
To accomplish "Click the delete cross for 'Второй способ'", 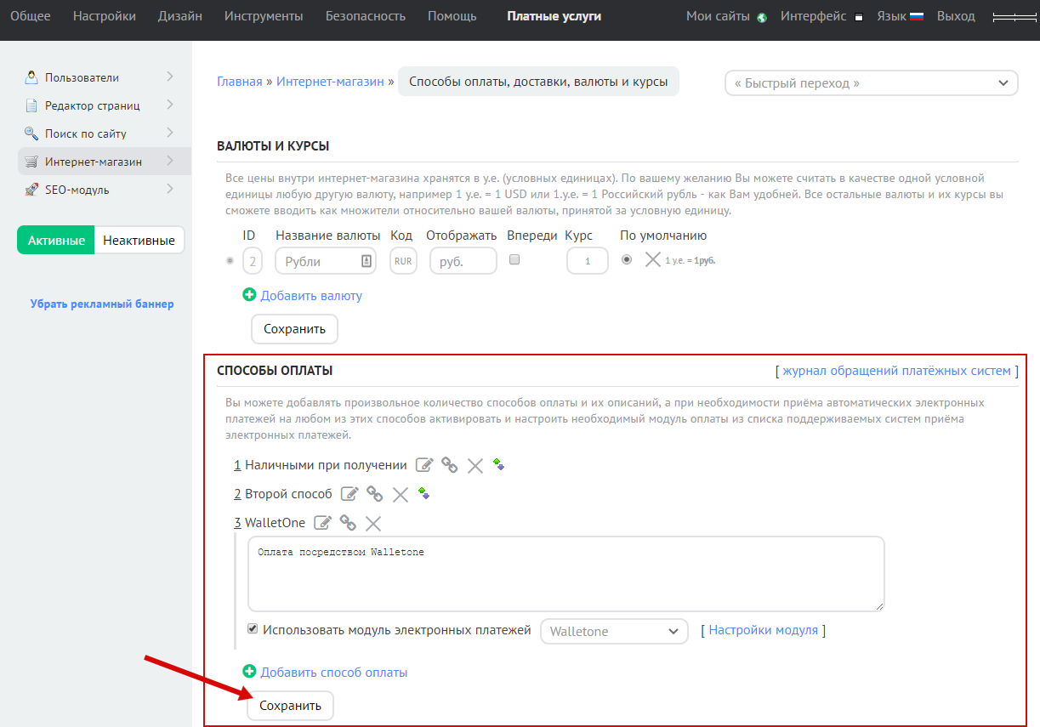I will click(x=401, y=494).
